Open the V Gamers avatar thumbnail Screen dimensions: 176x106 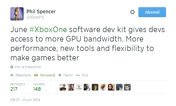point(79,87)
